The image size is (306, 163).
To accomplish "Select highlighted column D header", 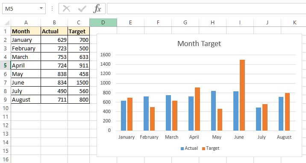I will [103, 23].
